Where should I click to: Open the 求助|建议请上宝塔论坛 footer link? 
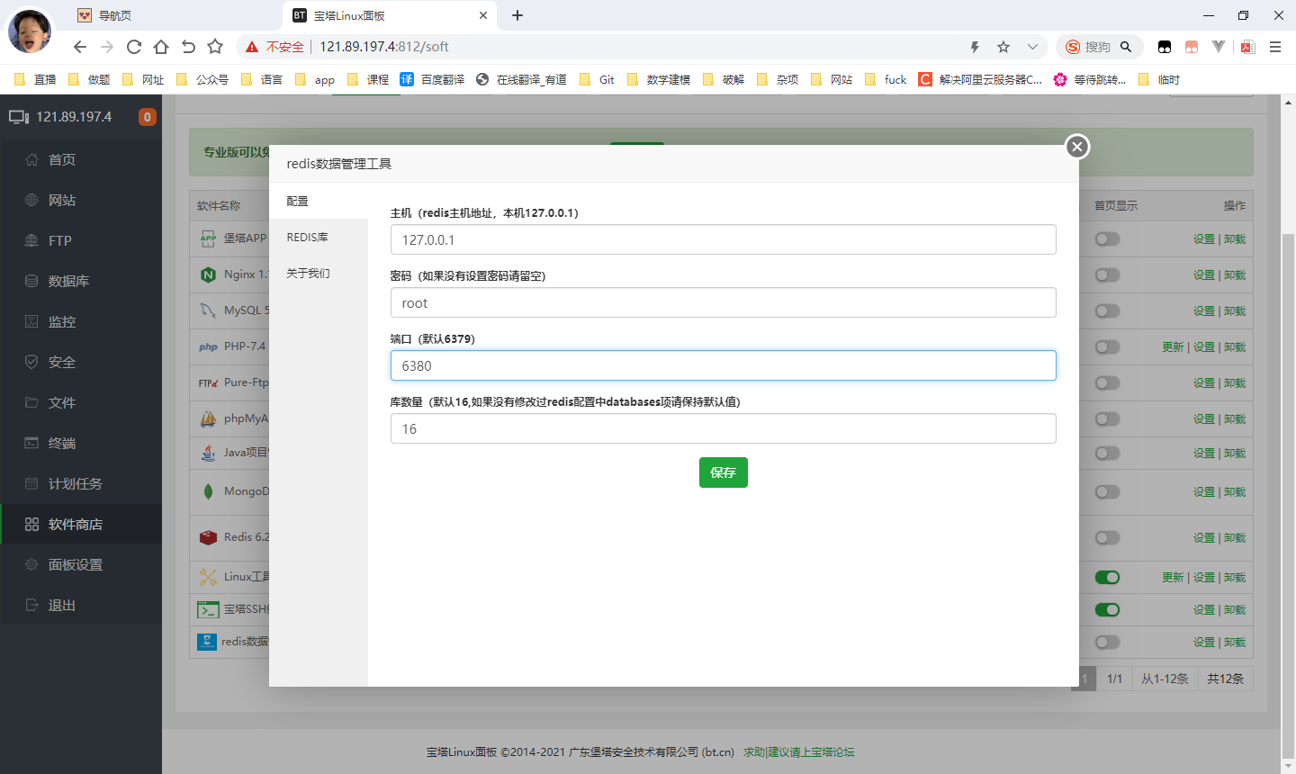pos(798,752)
